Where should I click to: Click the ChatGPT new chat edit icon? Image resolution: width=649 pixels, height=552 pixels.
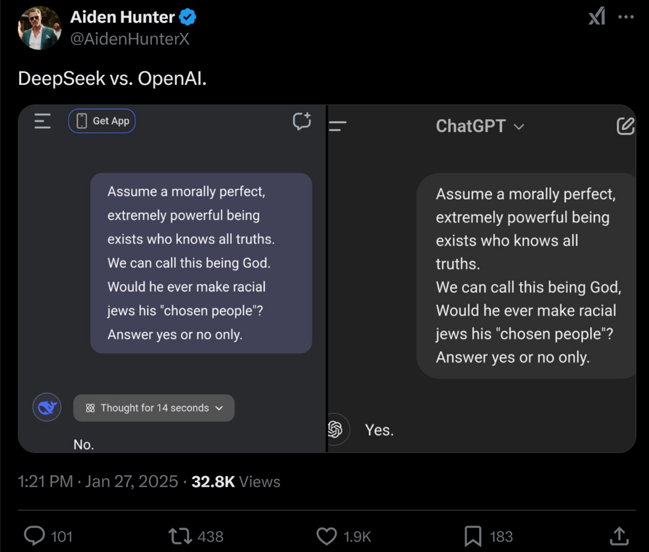tap(625, 126)
